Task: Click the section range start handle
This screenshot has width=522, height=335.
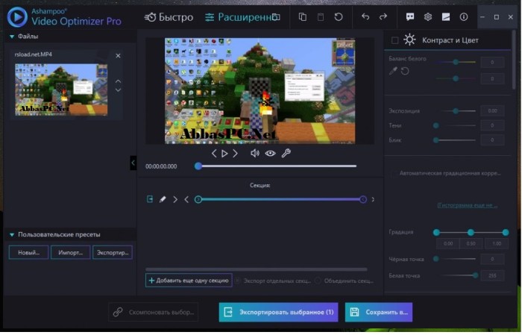Action: pyautogui.click(x=198, y=199)
